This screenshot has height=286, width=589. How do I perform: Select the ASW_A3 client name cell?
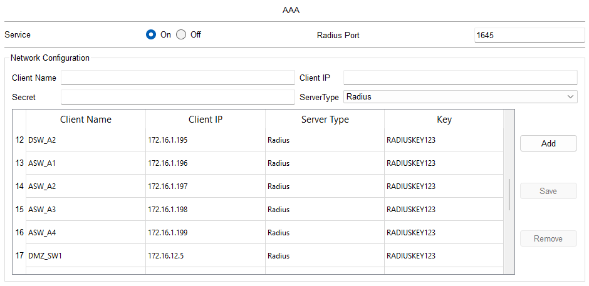[86, 209]
